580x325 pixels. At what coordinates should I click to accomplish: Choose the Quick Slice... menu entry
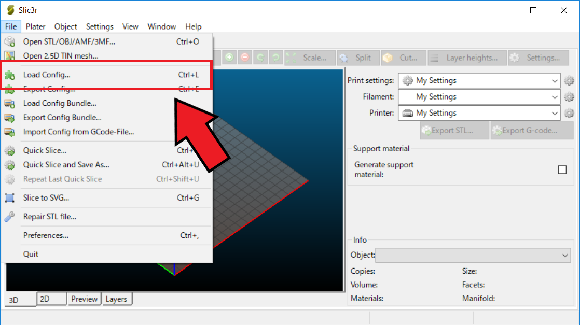106,150
